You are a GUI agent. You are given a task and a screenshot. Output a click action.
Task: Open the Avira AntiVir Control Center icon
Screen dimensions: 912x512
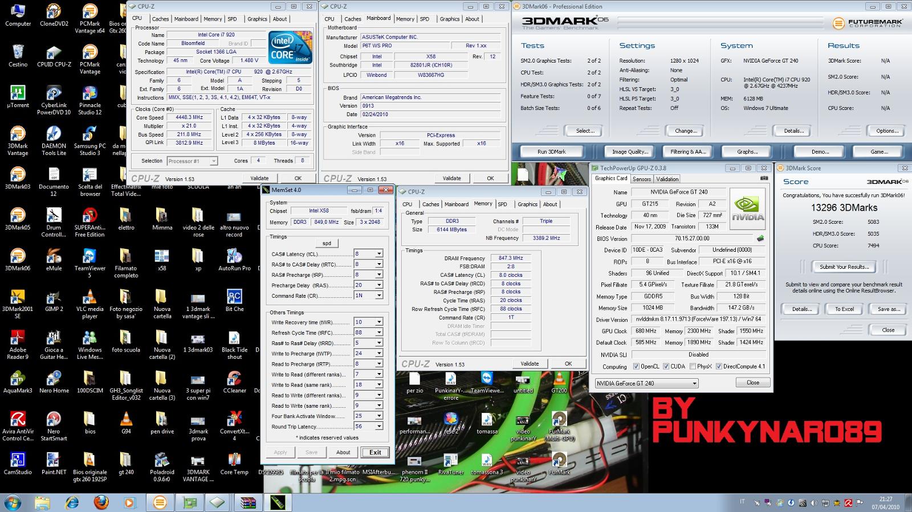click(x=18, y=427)
